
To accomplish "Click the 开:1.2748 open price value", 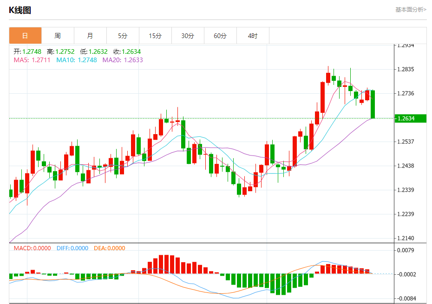I will coord(27,52).
